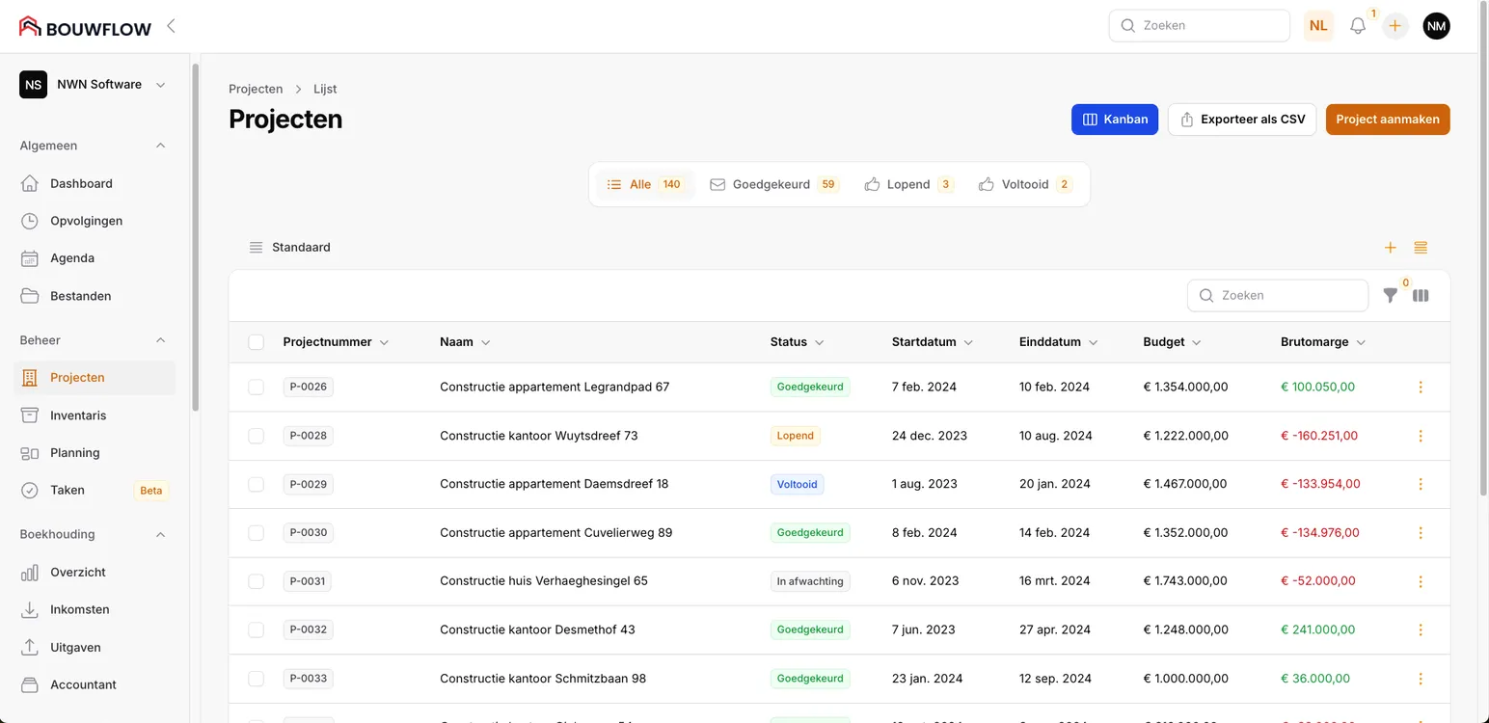Open the view settings icon next to the plus
The image size is (1489, 723).
point(1420,247)
